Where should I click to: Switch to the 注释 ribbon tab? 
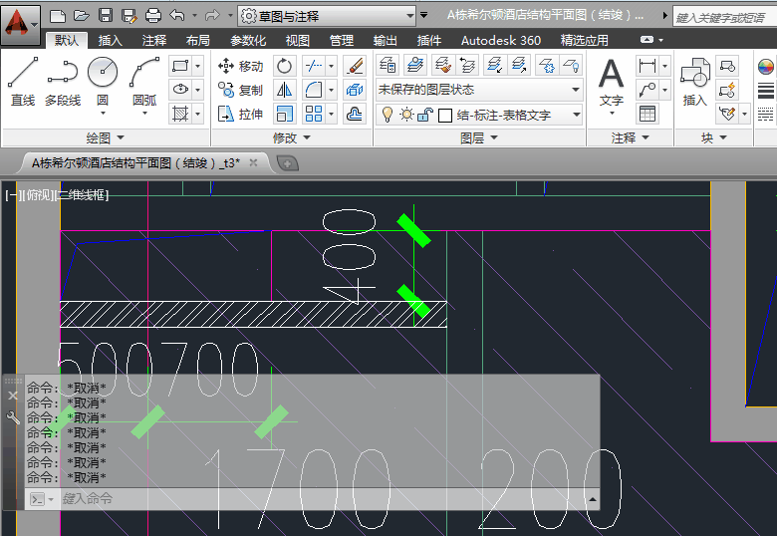[x=154, y=40]
